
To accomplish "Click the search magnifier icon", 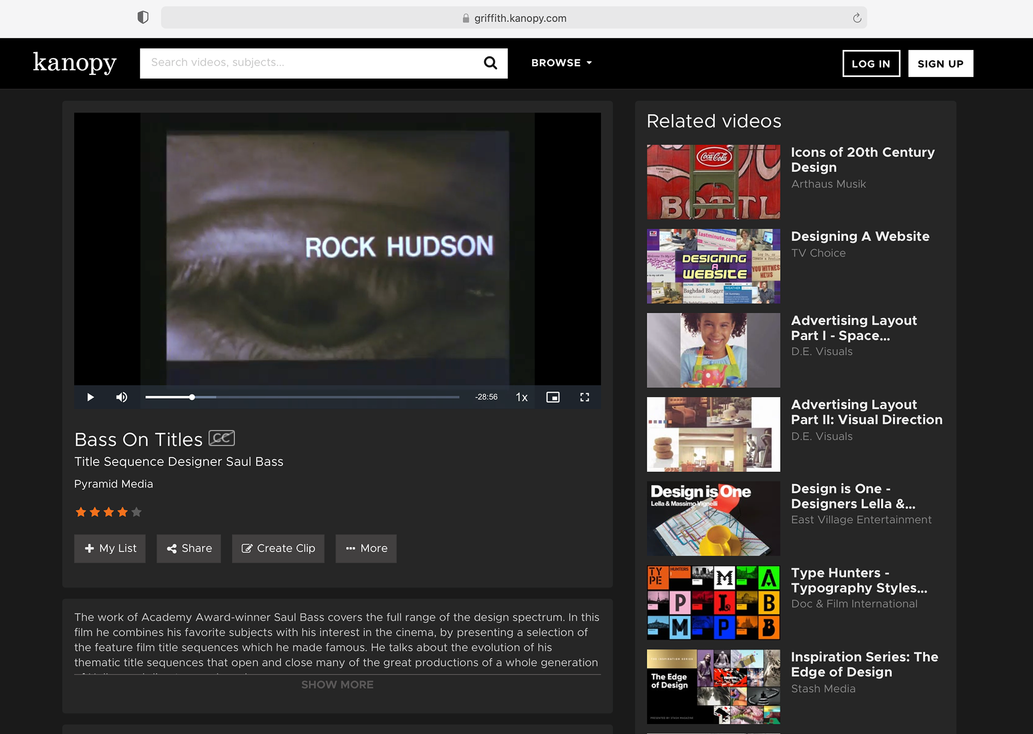I will [490, 63].
